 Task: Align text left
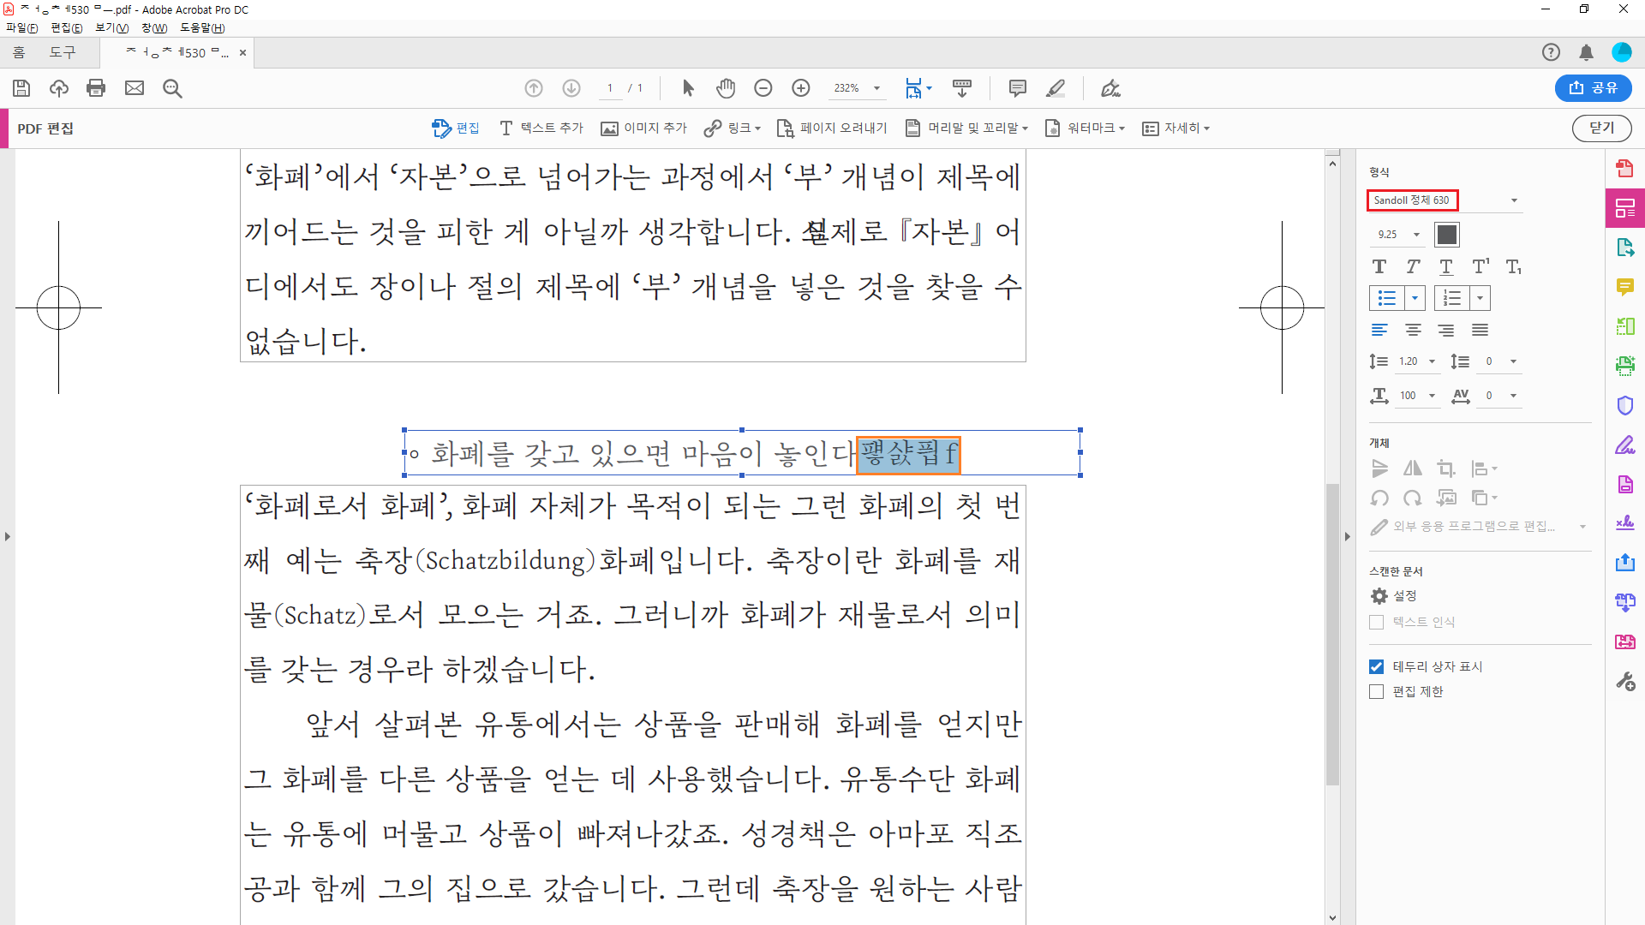pos(1379,330)
